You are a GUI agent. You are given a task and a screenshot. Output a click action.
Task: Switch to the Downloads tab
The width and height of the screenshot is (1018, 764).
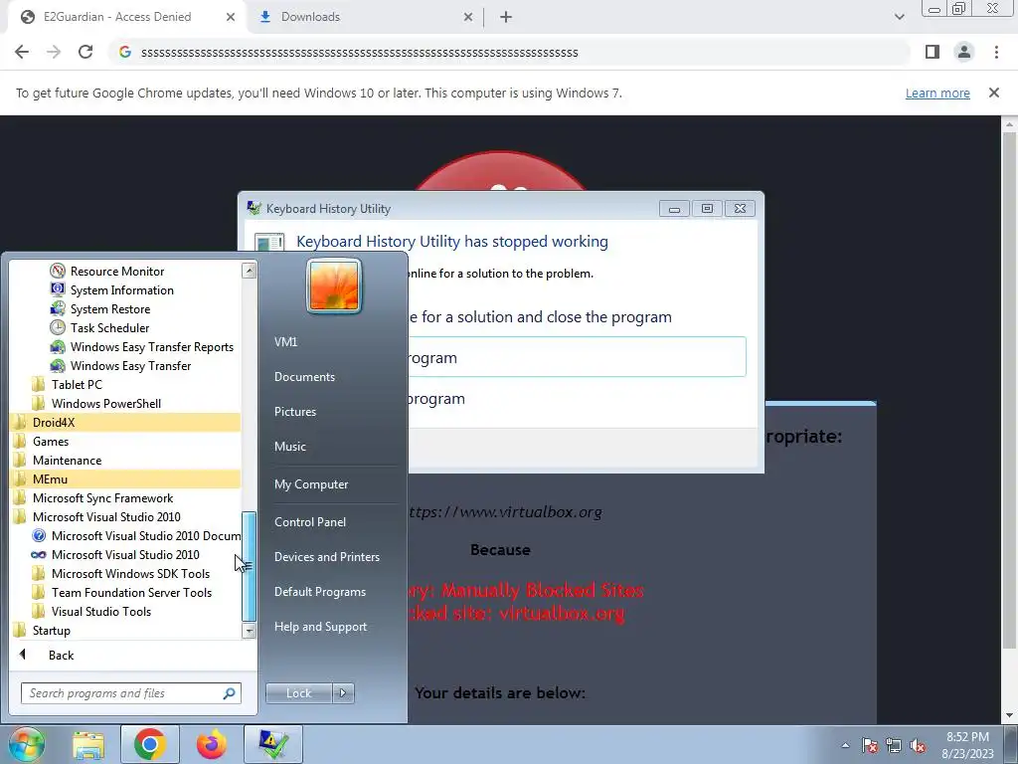(x=310, y=17)
